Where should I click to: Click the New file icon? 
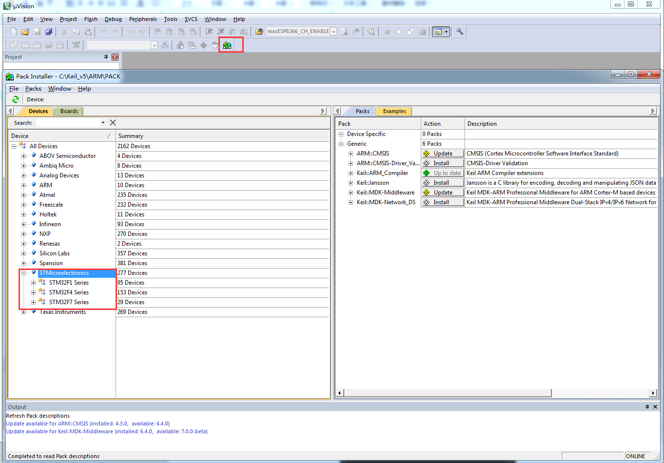14,32
